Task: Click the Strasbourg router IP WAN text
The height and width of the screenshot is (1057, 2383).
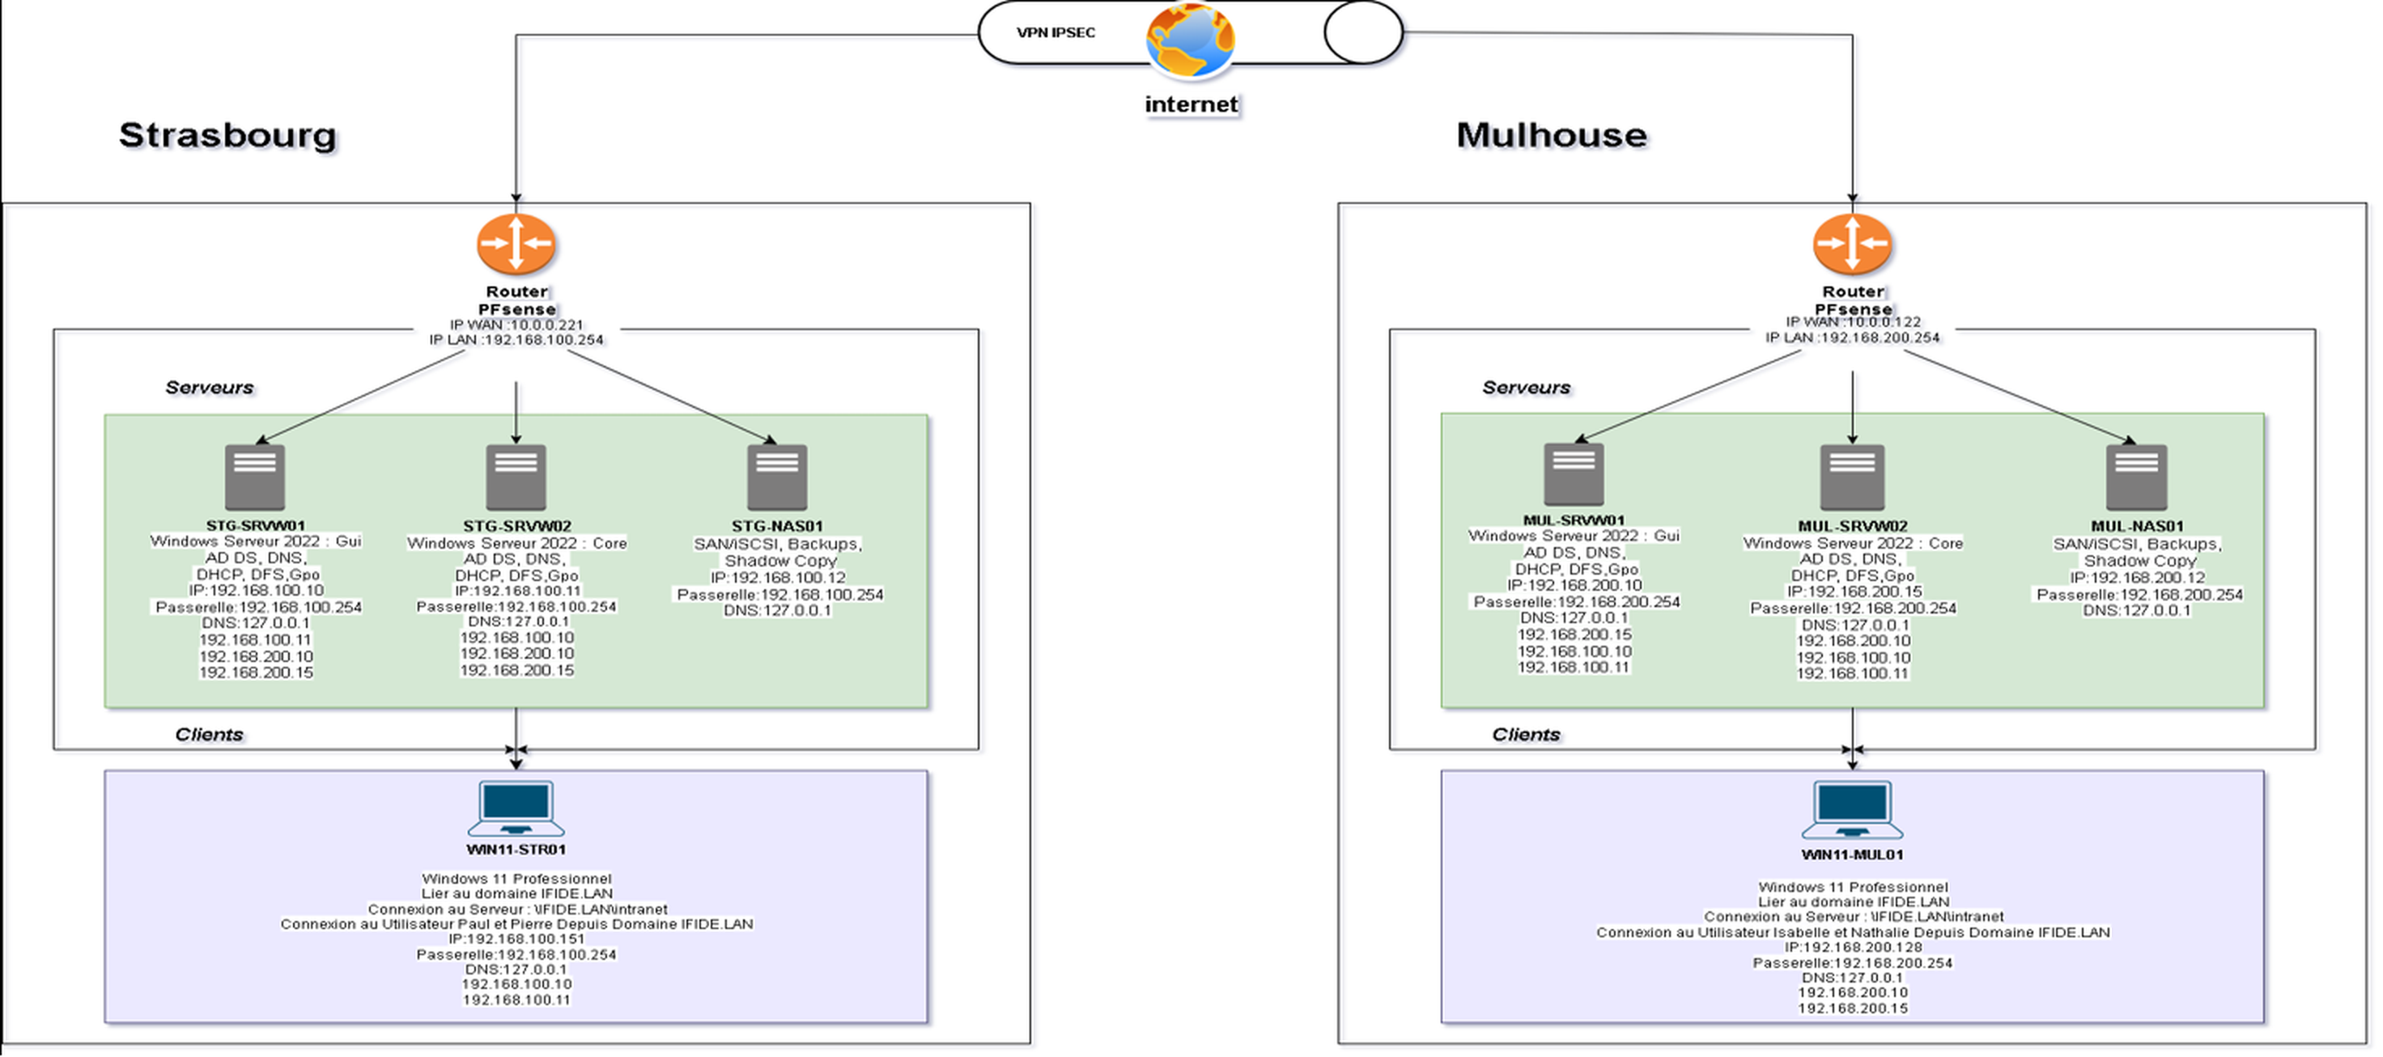Action: click(516, 325)
